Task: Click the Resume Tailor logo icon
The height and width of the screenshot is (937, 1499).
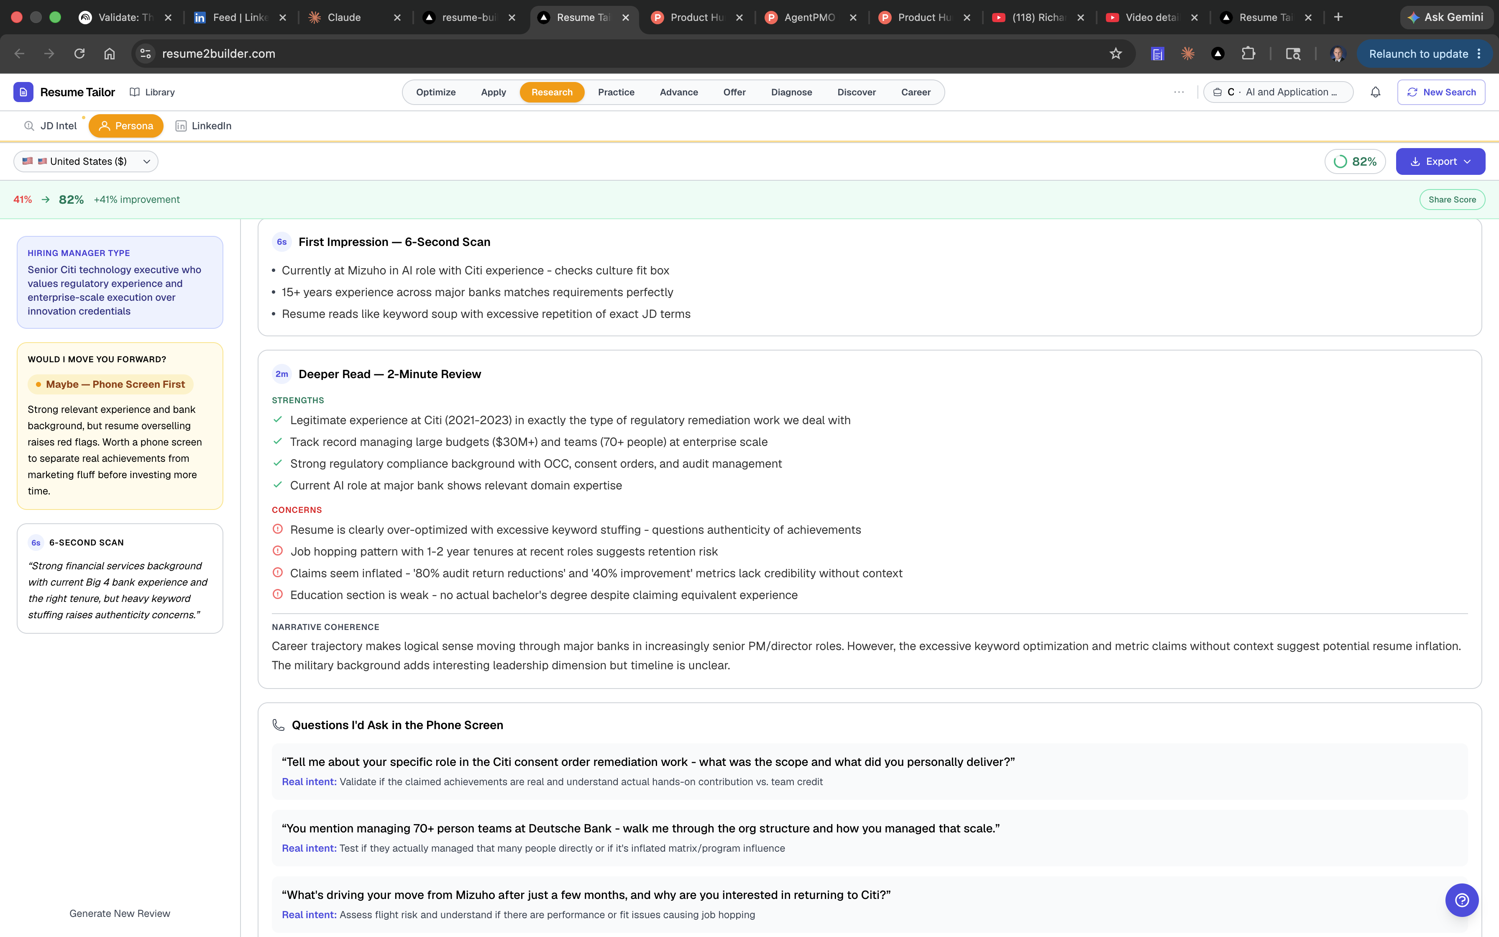Action: [23, 92]
